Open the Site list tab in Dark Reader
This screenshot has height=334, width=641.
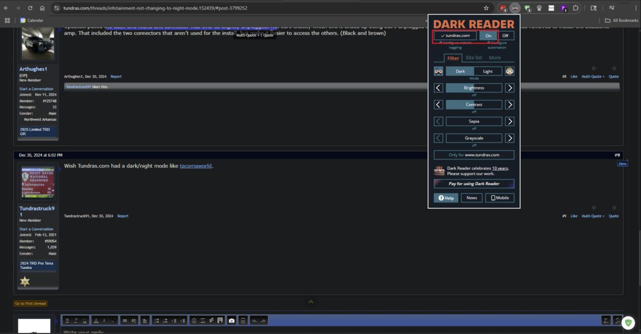point(474,58)
